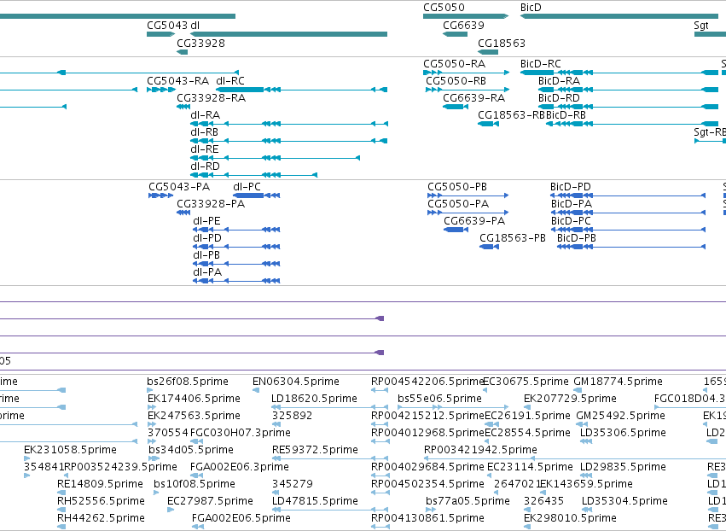Screen dimensions: 726x531
Task: Click the BicD-PB protein label
Action: click(x=577, y=238)
